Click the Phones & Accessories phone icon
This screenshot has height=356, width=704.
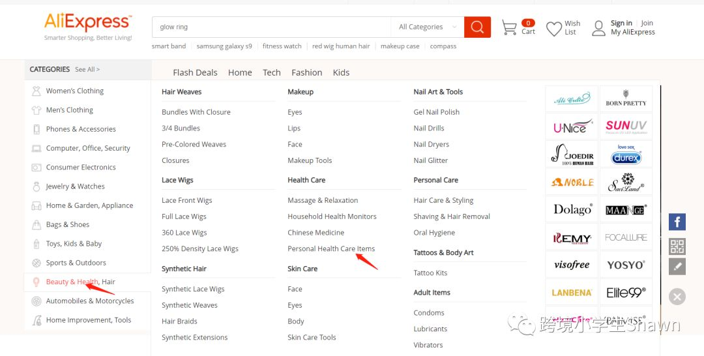point(37,129)
